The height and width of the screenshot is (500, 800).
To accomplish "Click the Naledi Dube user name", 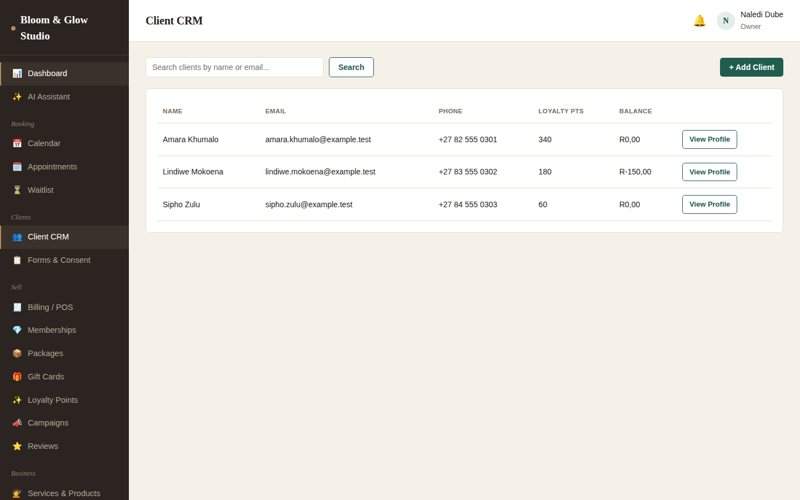I will click(x=762, y=14).
